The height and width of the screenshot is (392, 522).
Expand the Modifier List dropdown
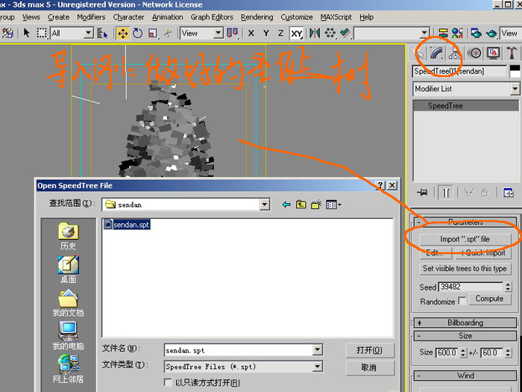515,89
